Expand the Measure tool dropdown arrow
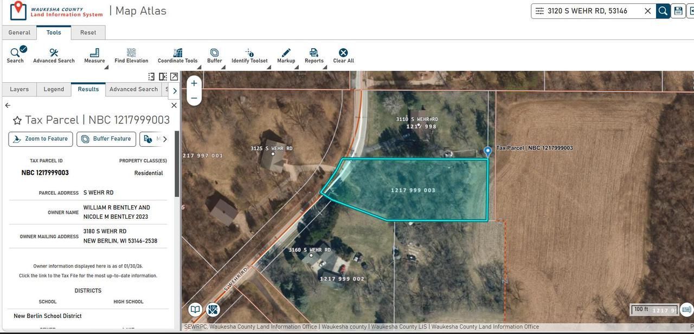Screen dimensions: 694x334 106,67
